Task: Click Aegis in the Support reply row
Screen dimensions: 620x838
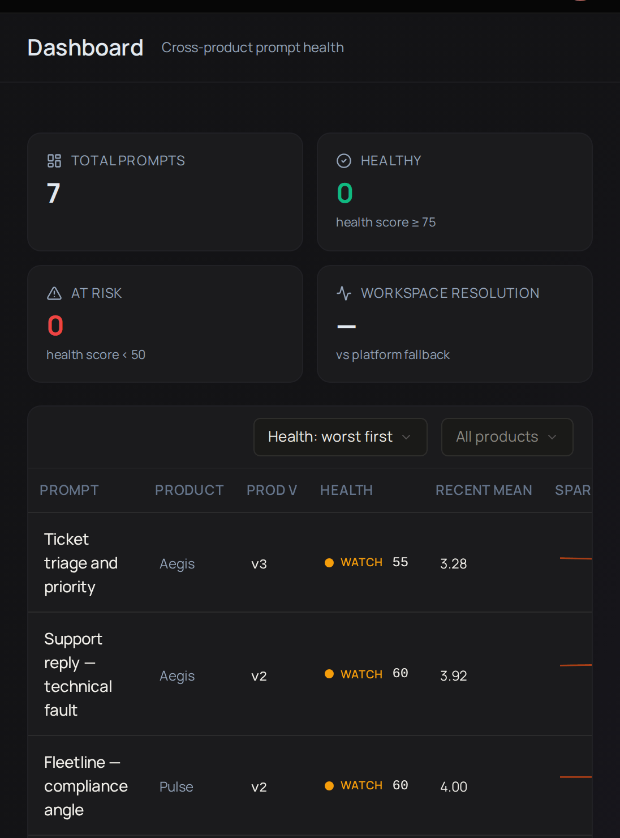Action: coord(177,676)
